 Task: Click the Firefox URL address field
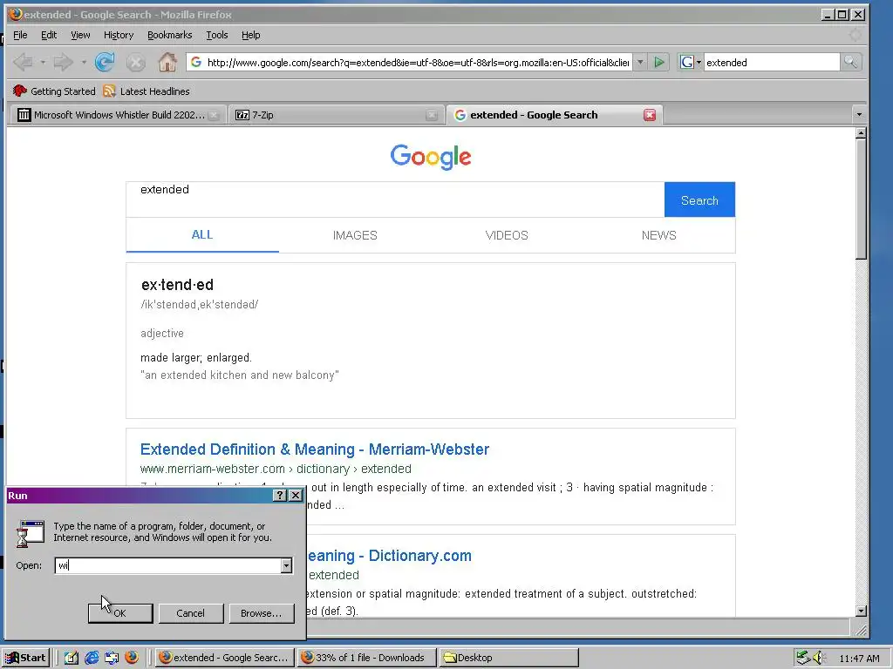tap(409, 62)
